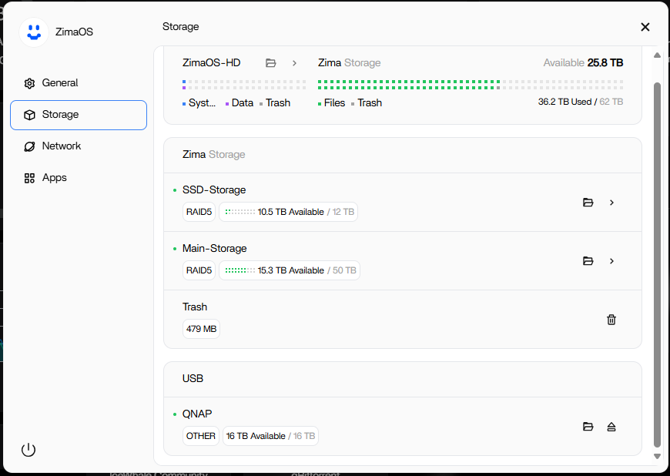Click the scrollbar down arrow

(657, 457)
